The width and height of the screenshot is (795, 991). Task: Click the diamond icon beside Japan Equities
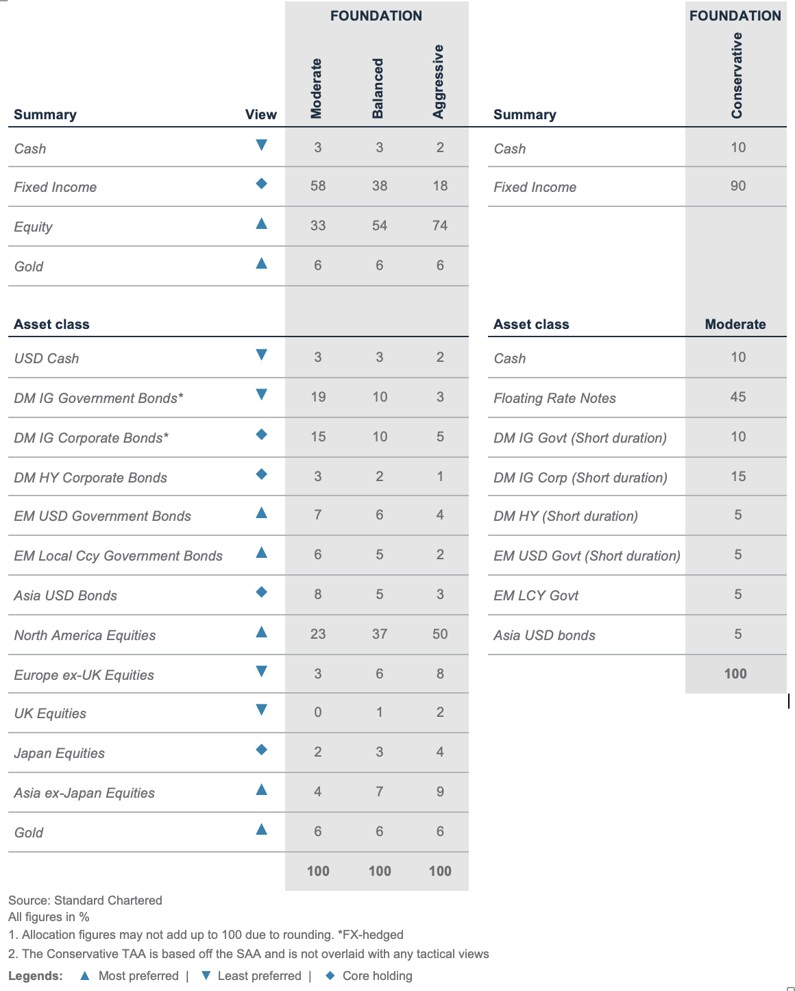pos(261,750)
